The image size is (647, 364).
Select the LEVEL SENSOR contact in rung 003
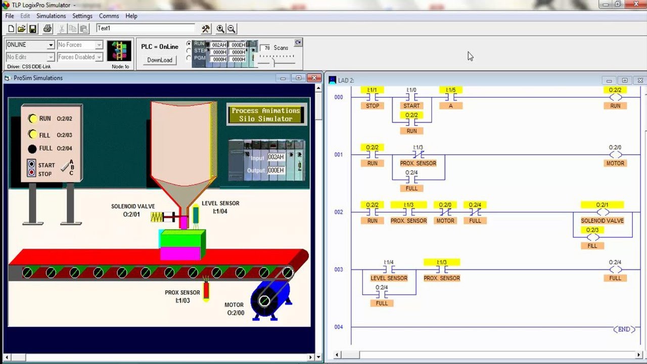(x=389, y=269)
